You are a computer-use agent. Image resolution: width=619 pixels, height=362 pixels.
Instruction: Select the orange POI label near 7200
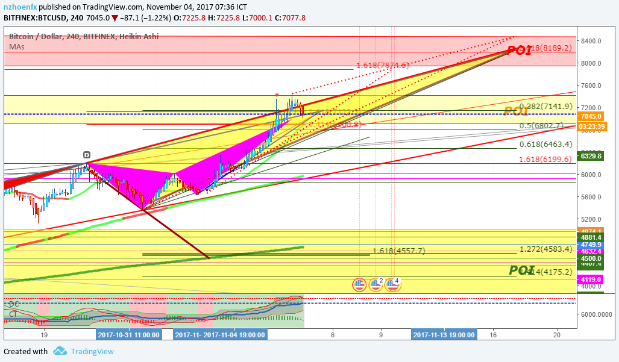point(516,111)
